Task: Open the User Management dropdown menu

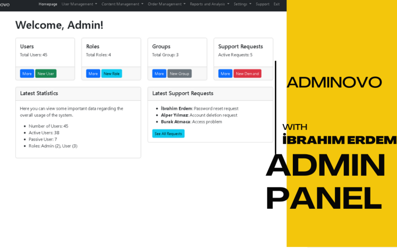Action: tap(79, 4)
